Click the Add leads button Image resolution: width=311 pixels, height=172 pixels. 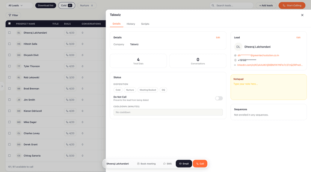pyautogui.click(x=266, y=6)
